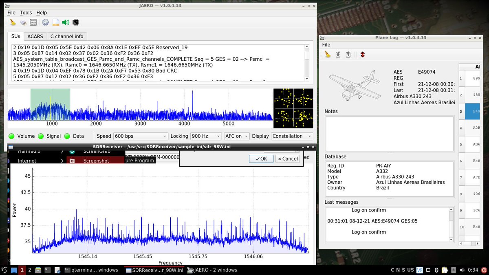
Task: Click Country value Brazil in Database
Action: coord(383,188)
